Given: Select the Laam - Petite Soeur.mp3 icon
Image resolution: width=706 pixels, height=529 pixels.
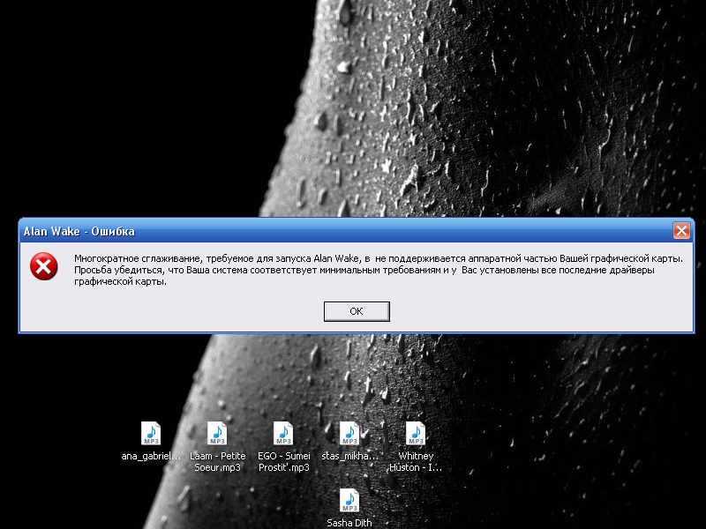Looking at the screenshot, I should pyautogui.click(x=217, y=433).
